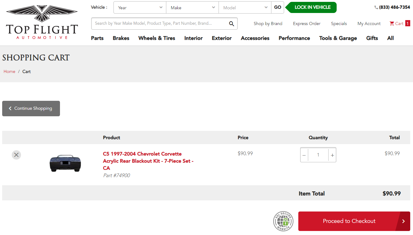The image size is (413, 235).
Task: Open the Corvette blackout kit product thumbnail
Action: click(65, 163)
